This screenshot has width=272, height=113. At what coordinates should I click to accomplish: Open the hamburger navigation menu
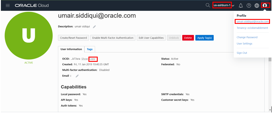[8, 5]
